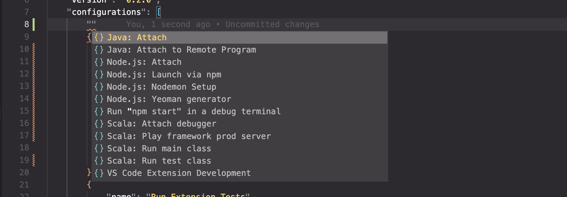
Task: Click the snippet icon for "Java: Attach to Remote Program"
Action: (x=99, y=49)
